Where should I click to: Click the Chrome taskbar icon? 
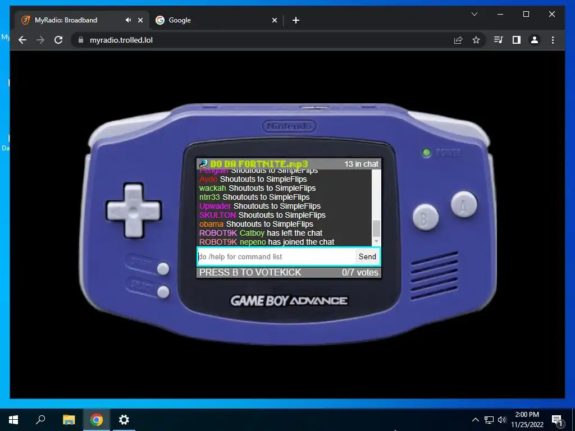pos(97,420)
